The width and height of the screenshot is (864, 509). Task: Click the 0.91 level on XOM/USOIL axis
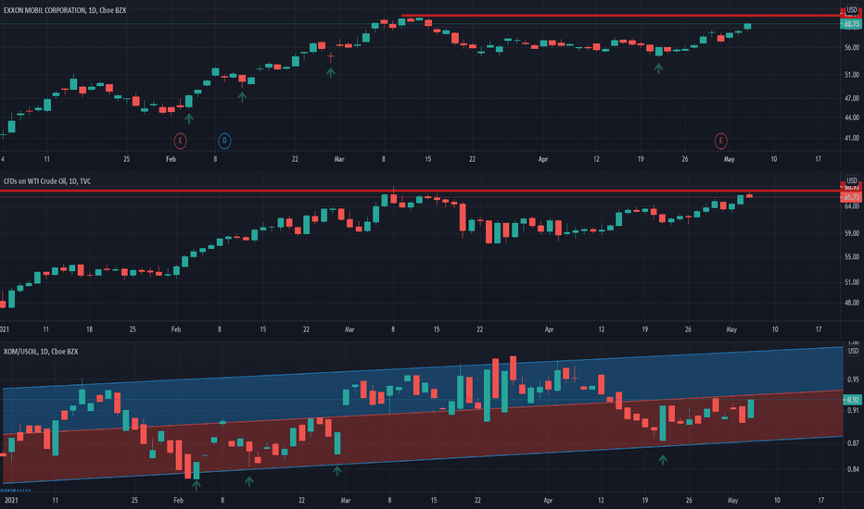click(853, 411)
